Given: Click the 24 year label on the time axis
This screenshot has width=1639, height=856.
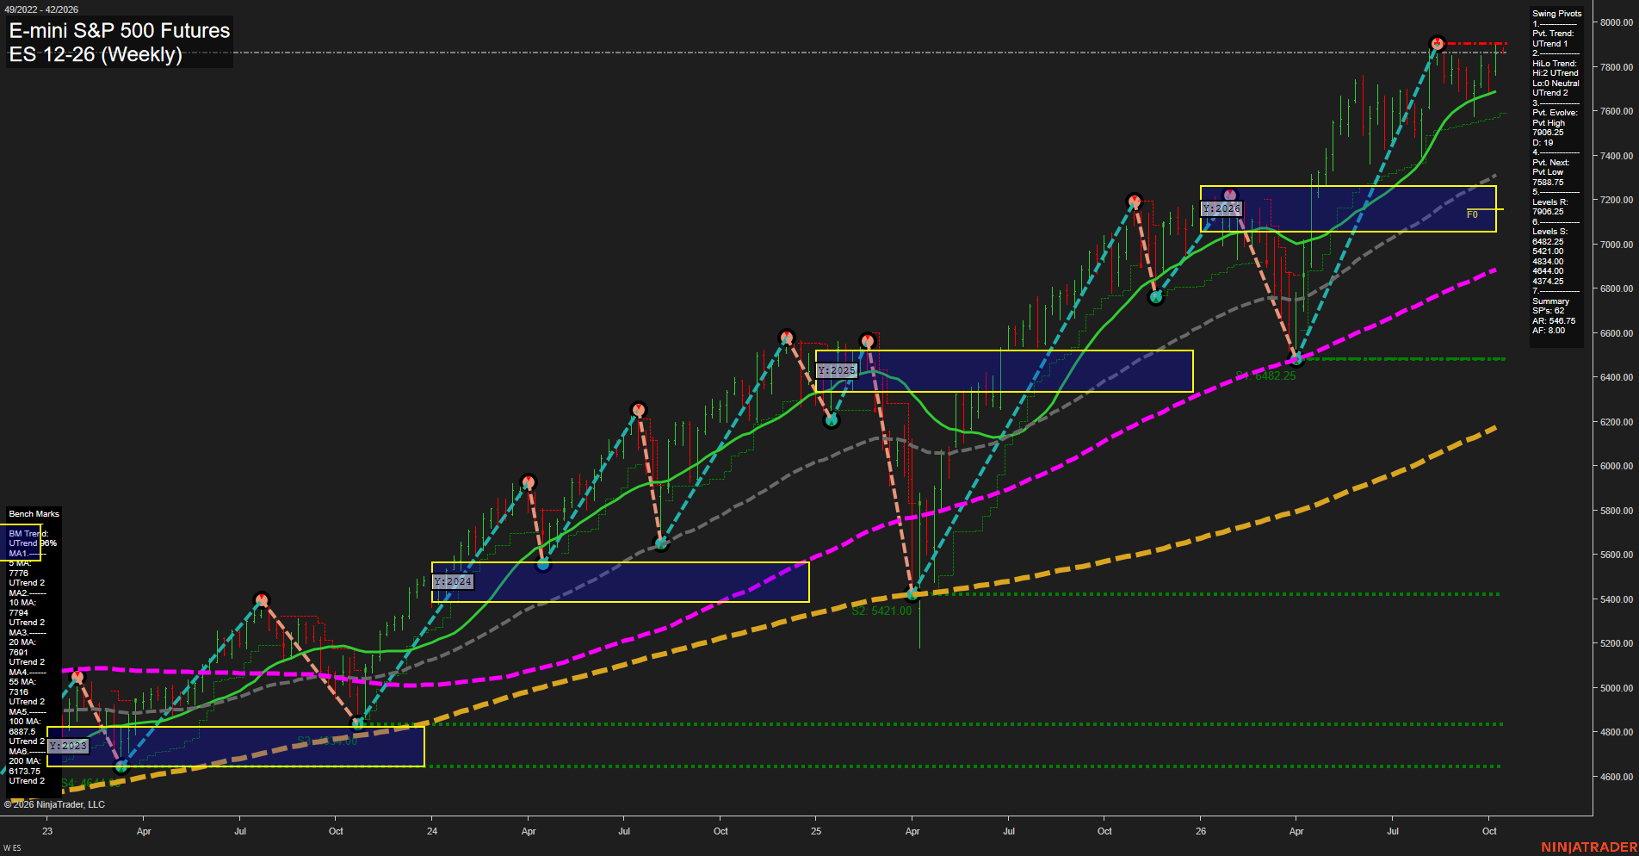Looking at the screenshot, I should click(432, 831).
